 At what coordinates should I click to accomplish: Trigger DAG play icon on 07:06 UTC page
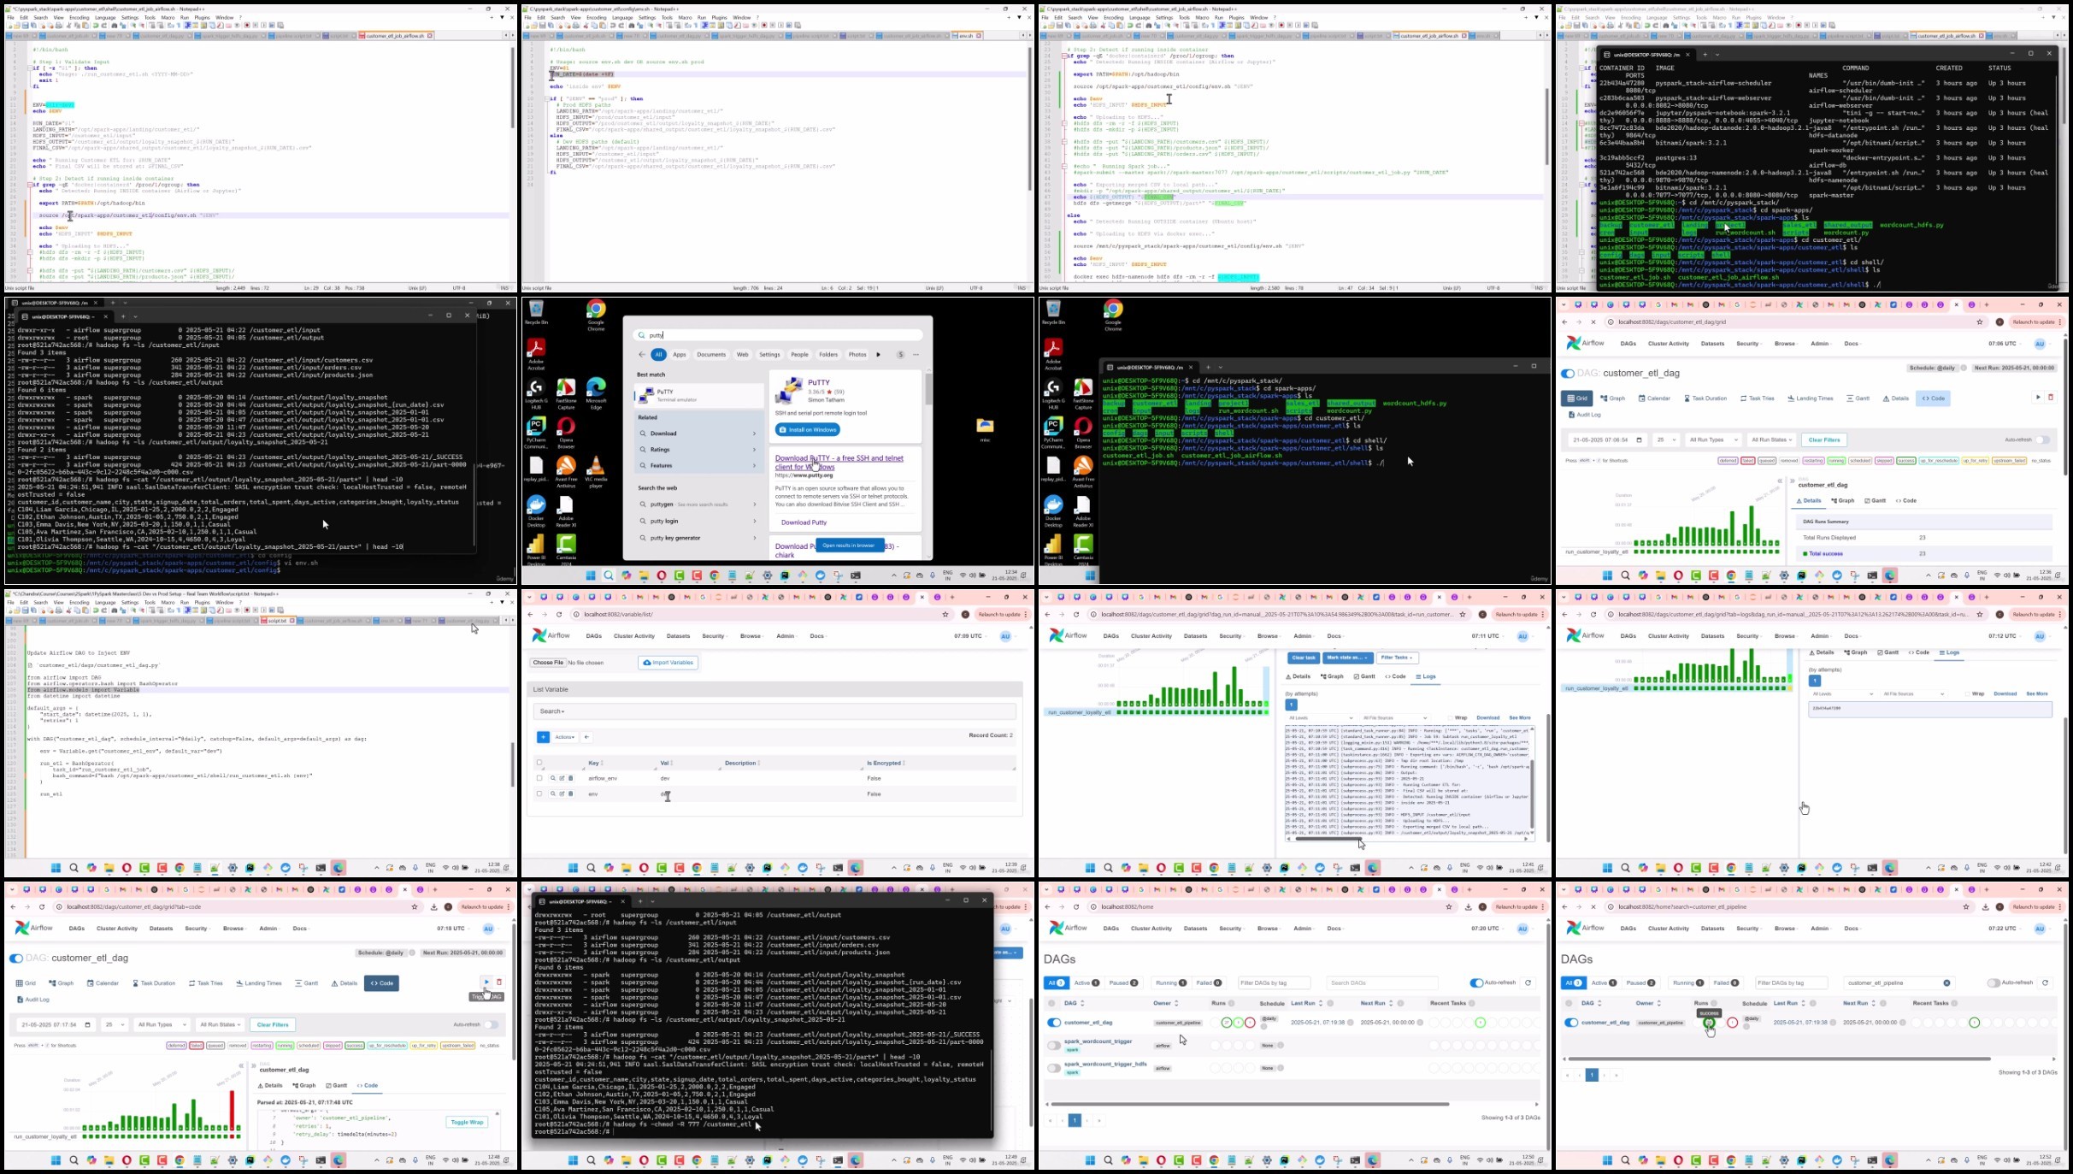coord(2038,398)
